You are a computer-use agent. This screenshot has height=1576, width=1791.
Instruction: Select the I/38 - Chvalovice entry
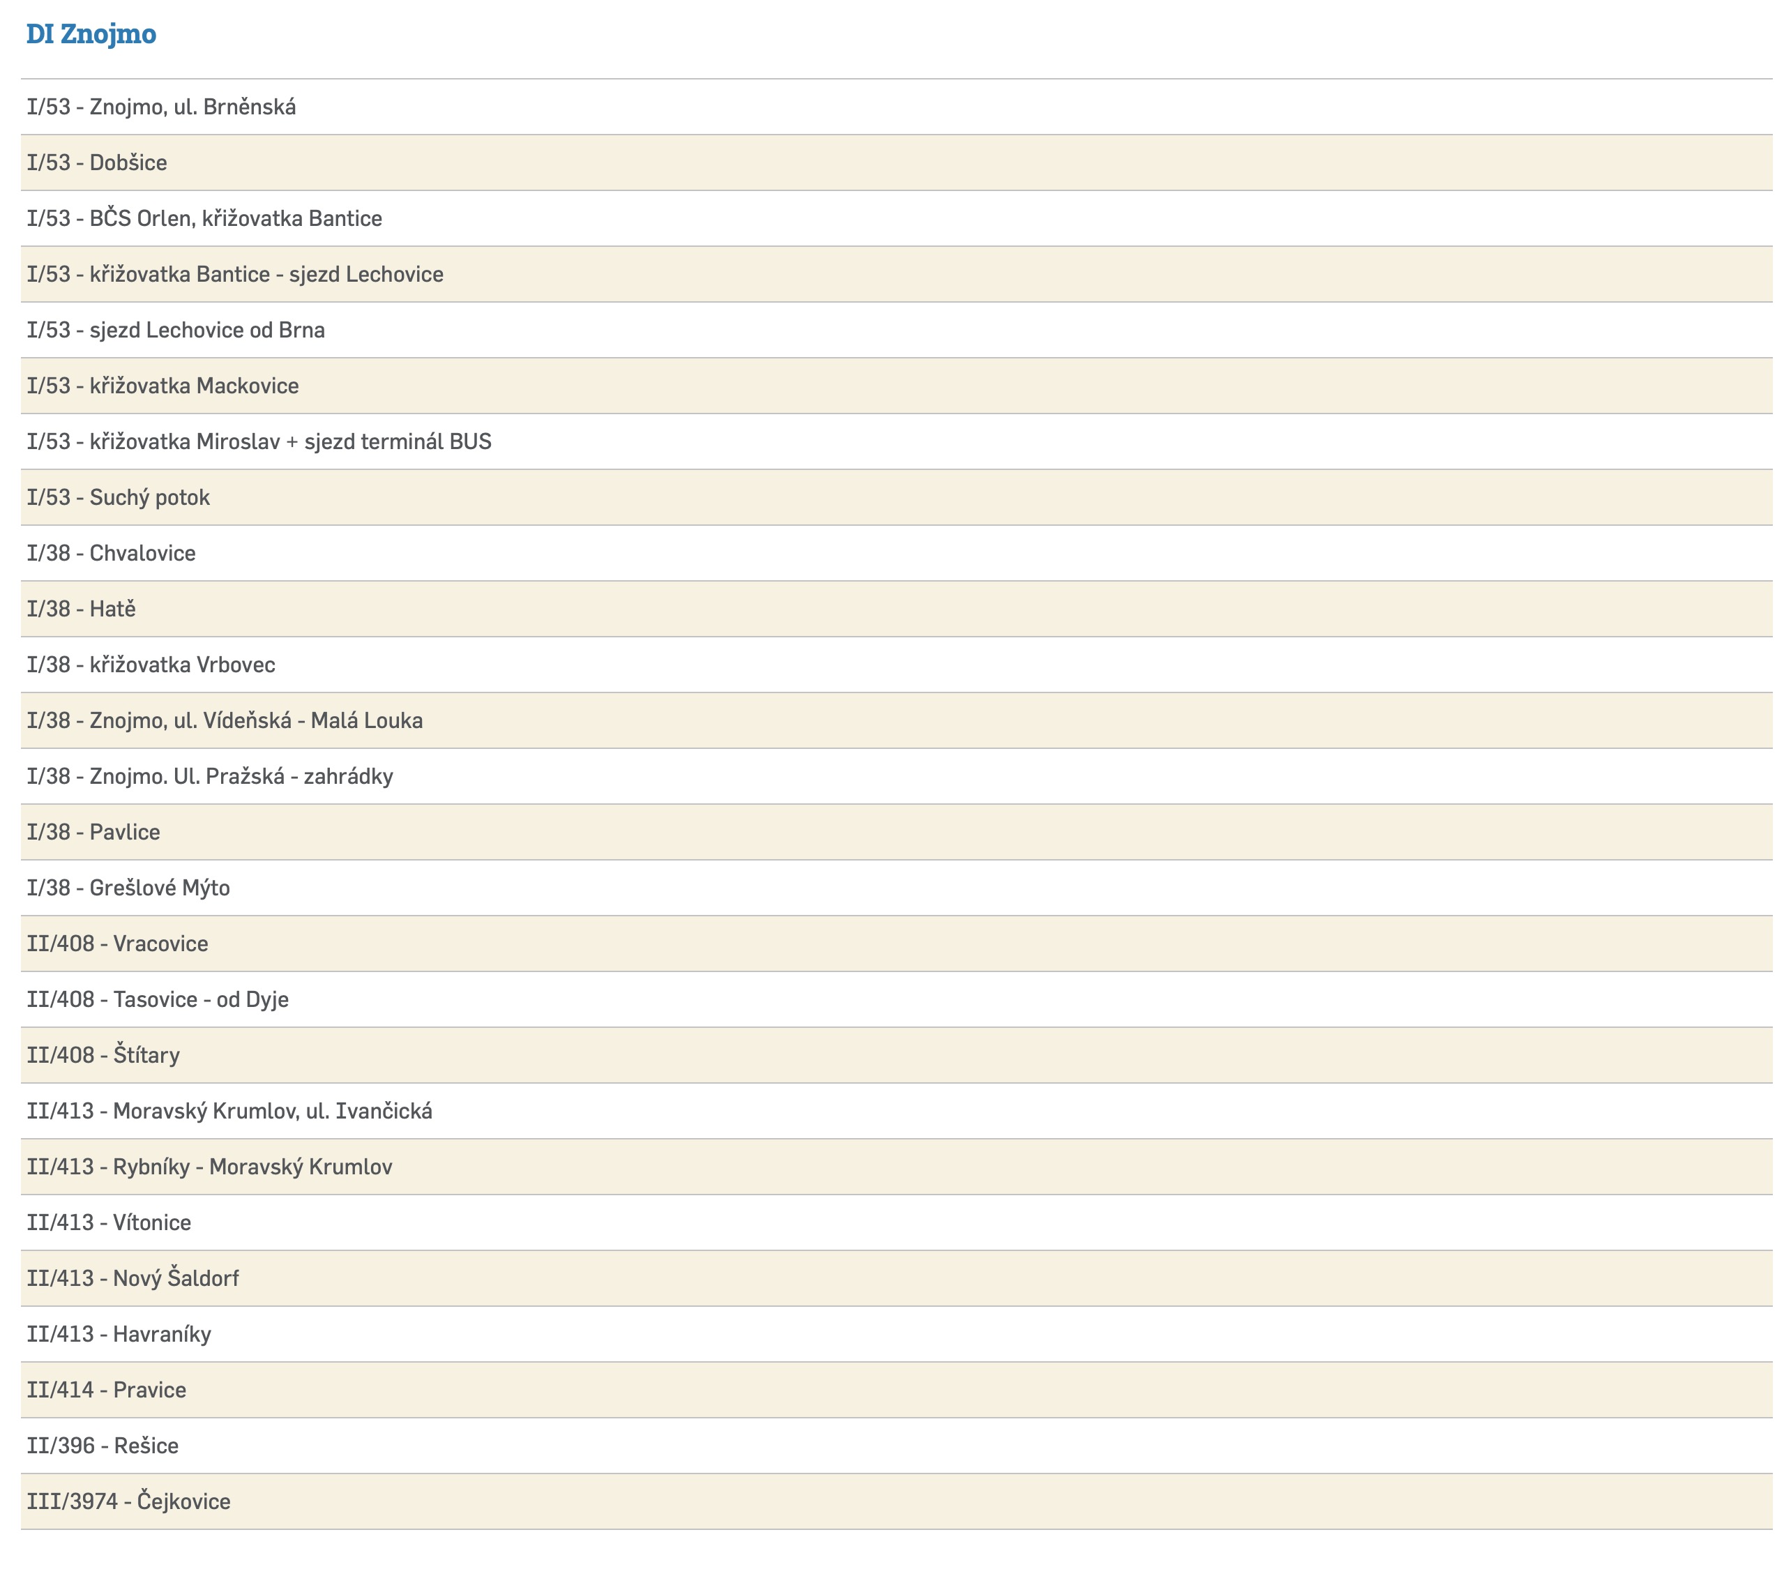tap(112, 553)
